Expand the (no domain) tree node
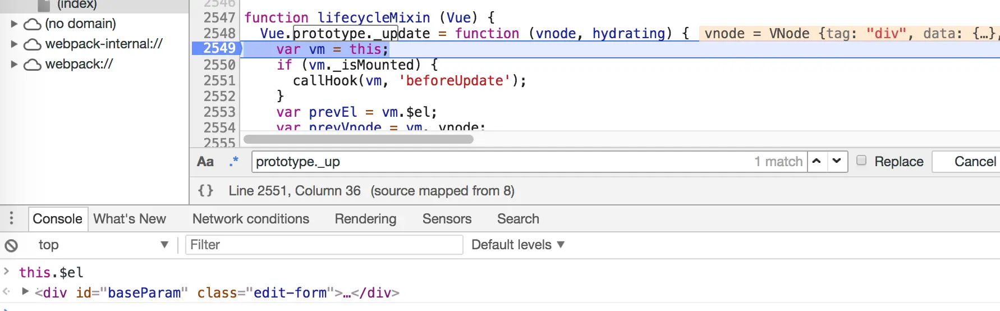The height and width of the screenshot is (311, 1000). 15,24
